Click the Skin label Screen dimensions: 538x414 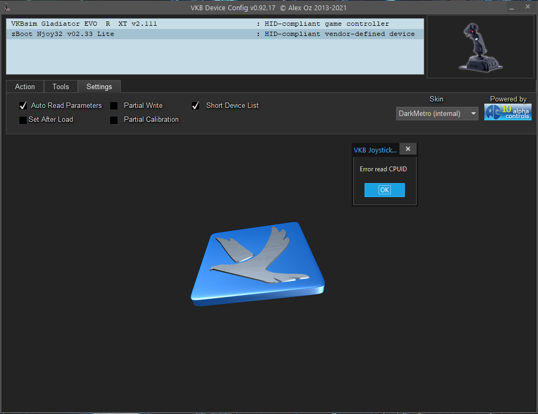(437, 99)
